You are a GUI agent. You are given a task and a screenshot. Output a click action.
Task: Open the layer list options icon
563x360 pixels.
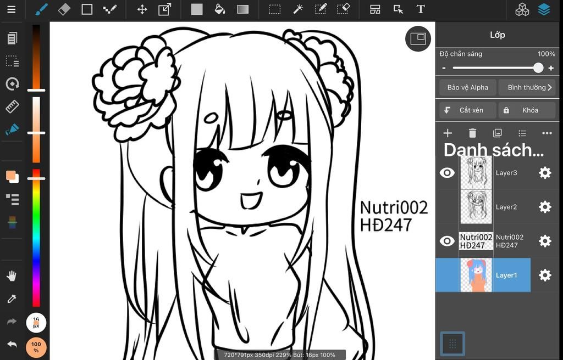522,133
